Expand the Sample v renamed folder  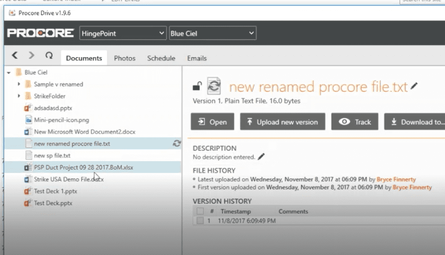[19, 84]
